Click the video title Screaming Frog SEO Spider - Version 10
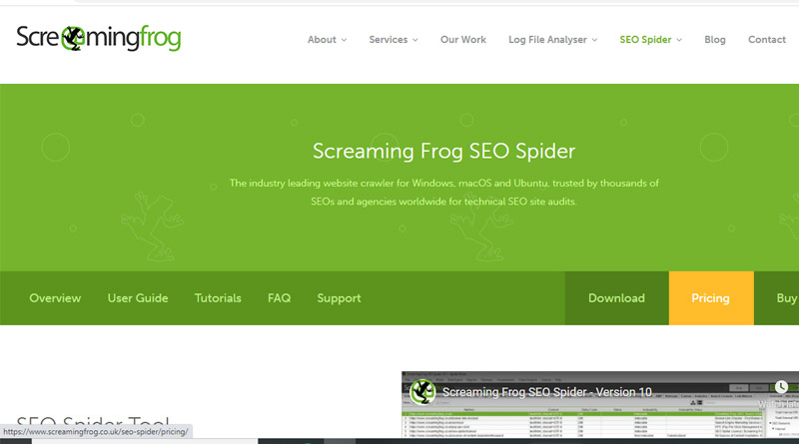Viewport: 799px width, 444px height. click(x=546, y=392)
